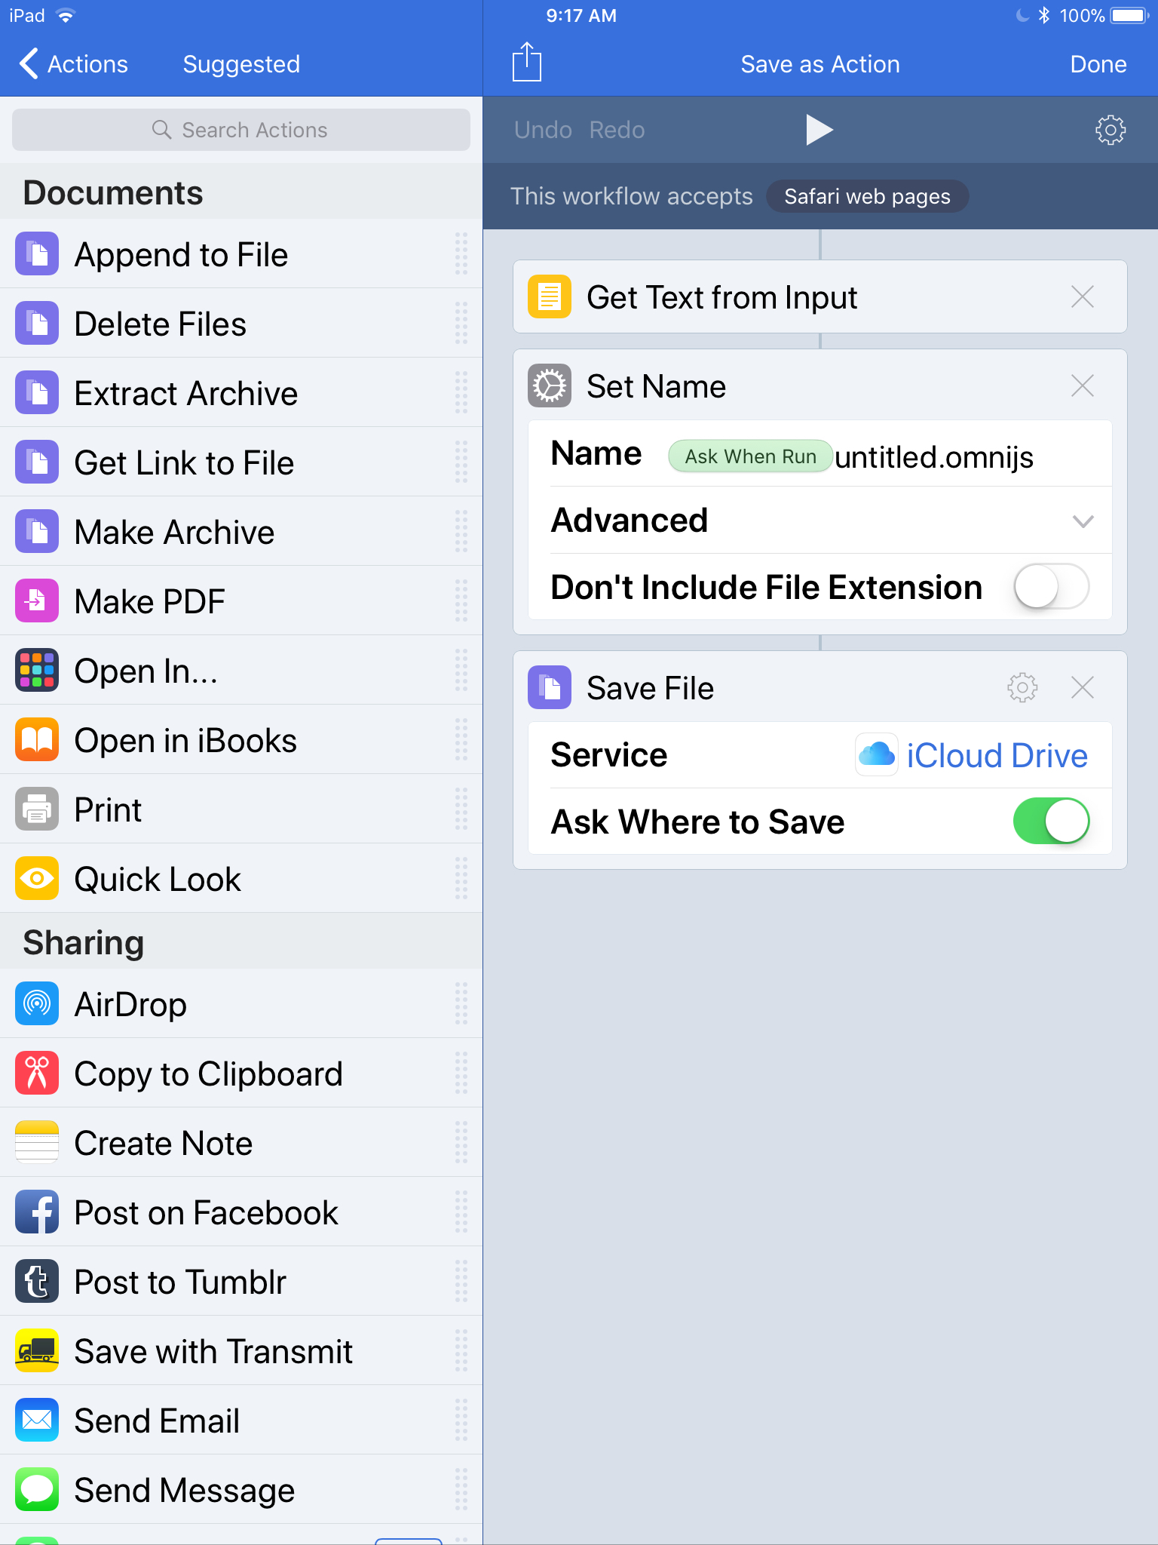
Task: Tap Done to finish editing
Action: click(1098, 64)
